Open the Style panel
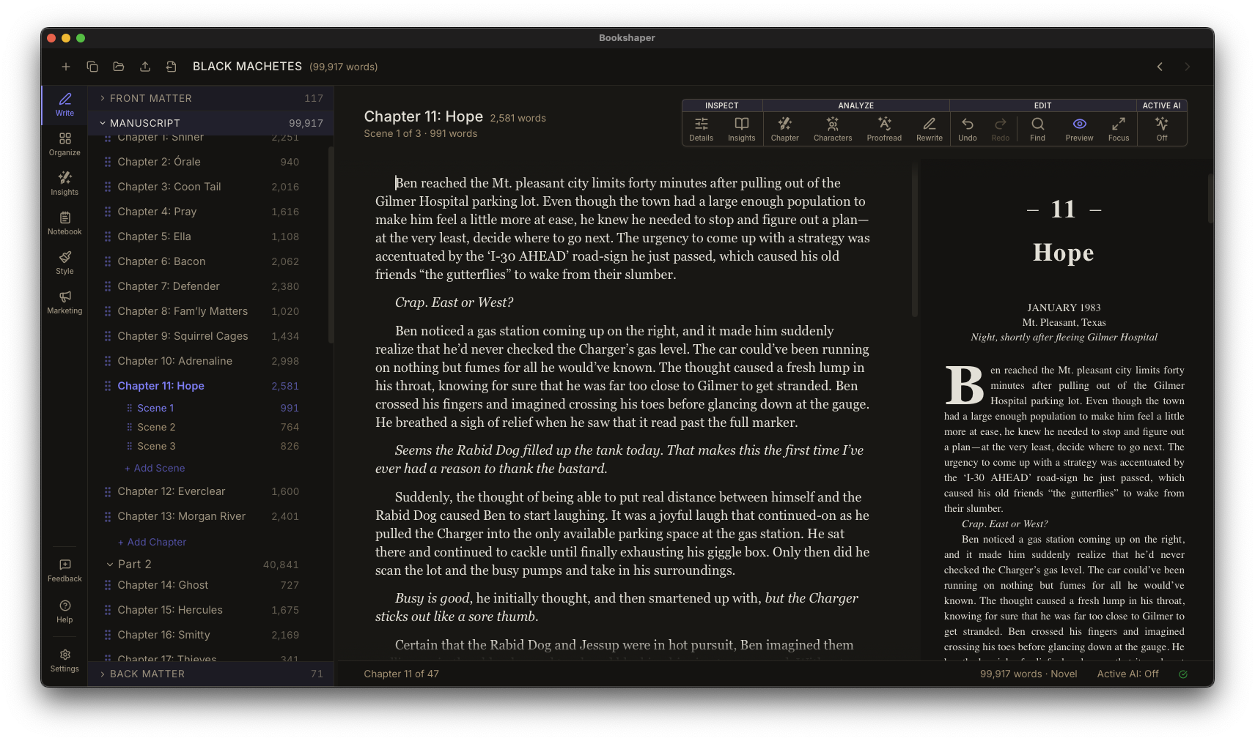The image size is (1255, 741). click(x=65, y=262)
